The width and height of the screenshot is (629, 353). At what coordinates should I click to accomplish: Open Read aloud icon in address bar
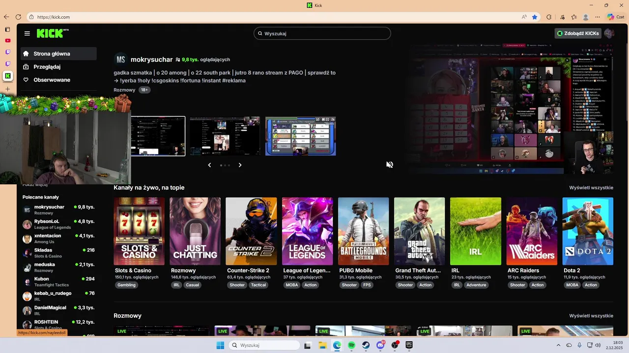tap(524, 17)
